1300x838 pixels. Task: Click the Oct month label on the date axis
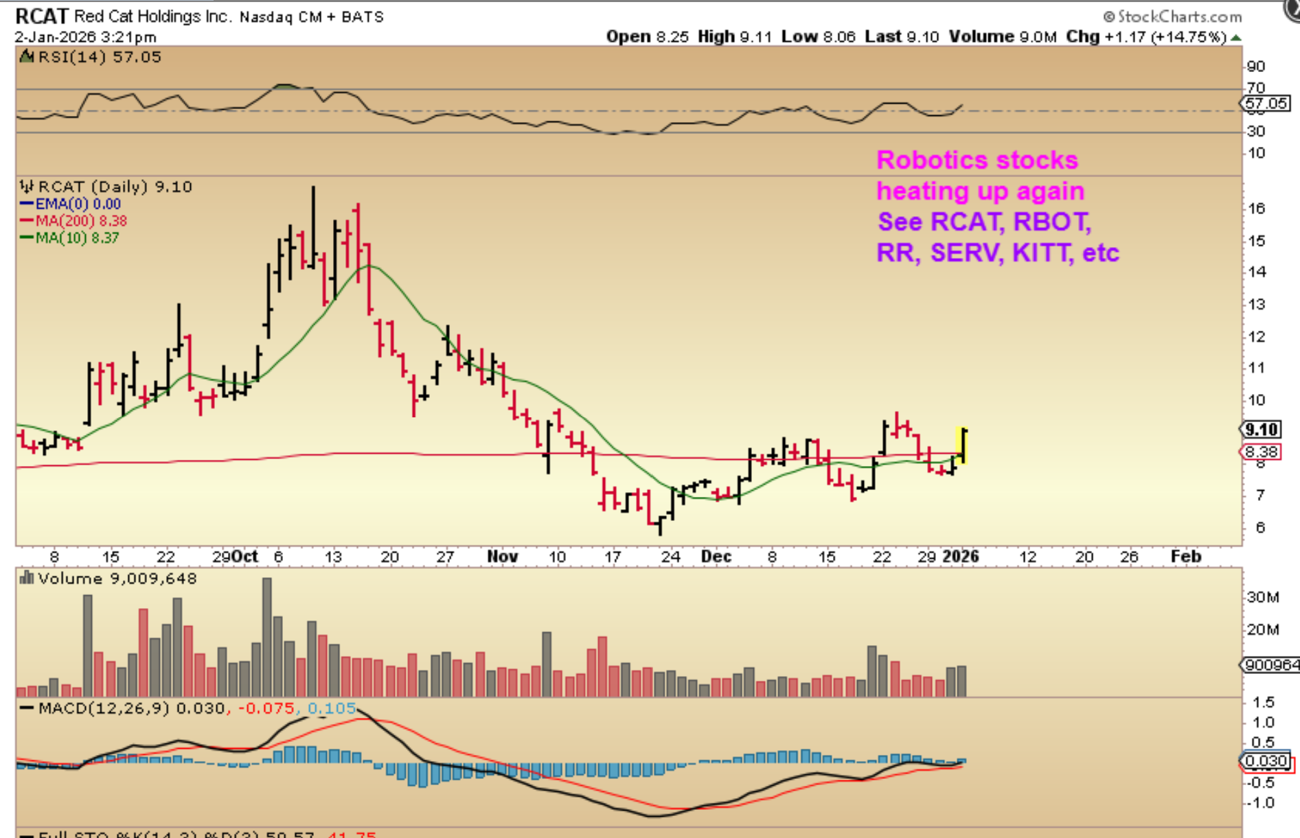click(x=244, y=557)
